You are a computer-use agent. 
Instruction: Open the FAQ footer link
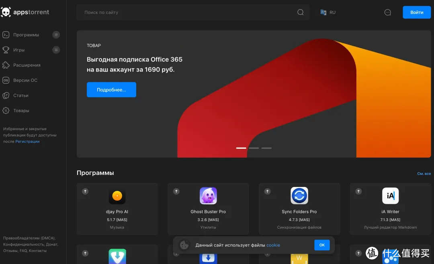click(x=23, y=251)
